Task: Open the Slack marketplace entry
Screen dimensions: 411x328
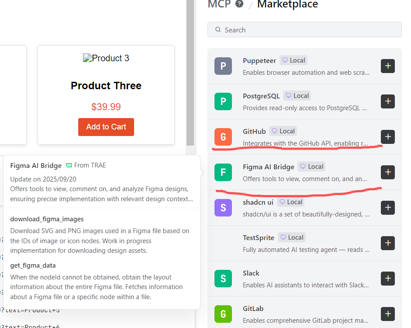Action: click(x=304, y=279)
